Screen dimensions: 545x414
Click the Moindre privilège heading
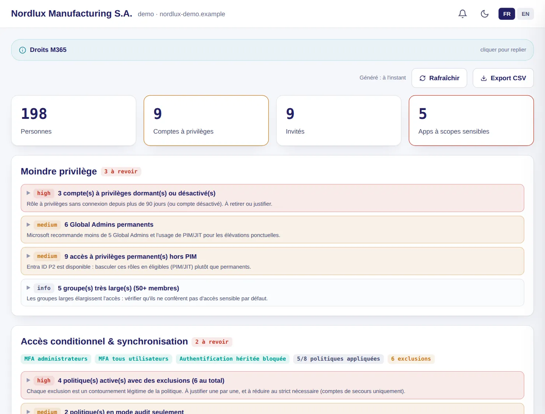click(x=59, y=171)
